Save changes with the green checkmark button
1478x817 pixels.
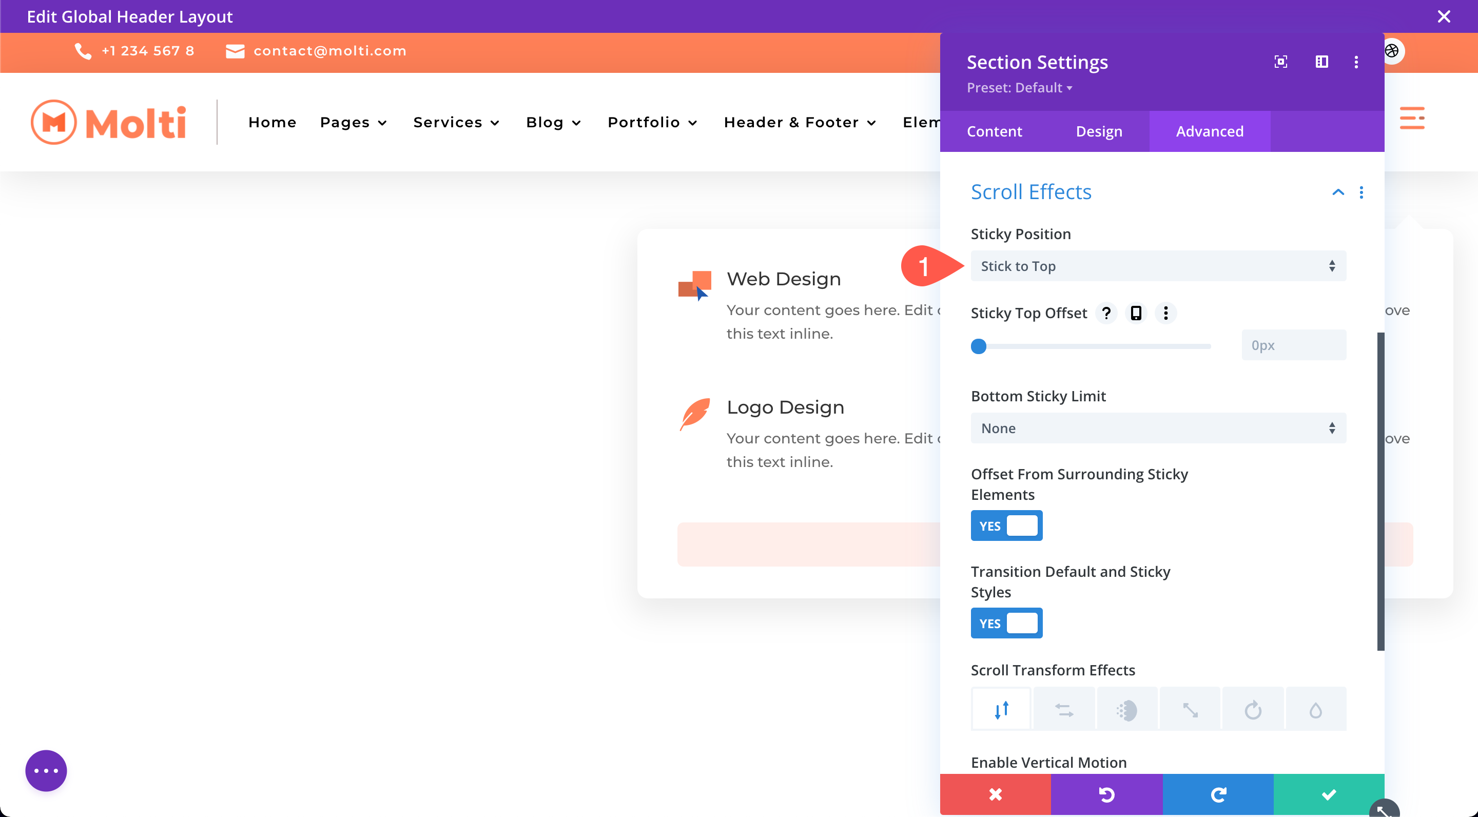[1328, 794]
